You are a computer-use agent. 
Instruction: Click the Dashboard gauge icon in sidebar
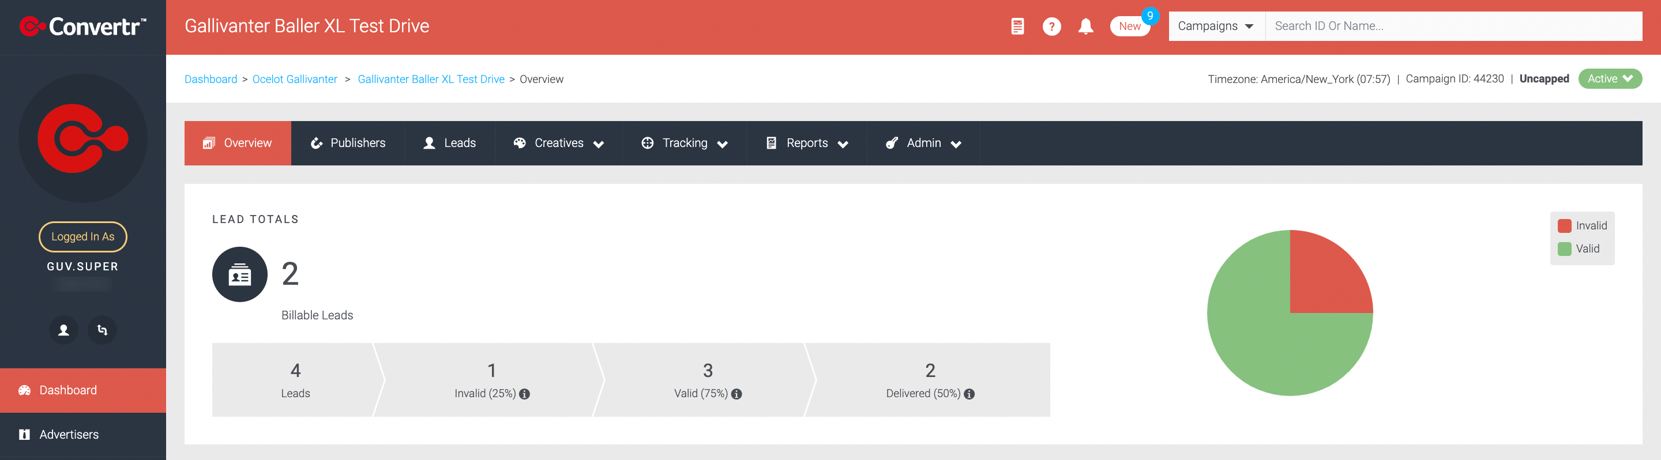tap(24, 390)
